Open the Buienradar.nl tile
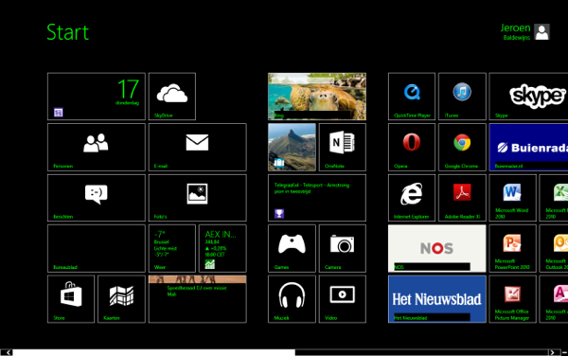Viewport: 568px width, 356px height. [x=528, y=147]
